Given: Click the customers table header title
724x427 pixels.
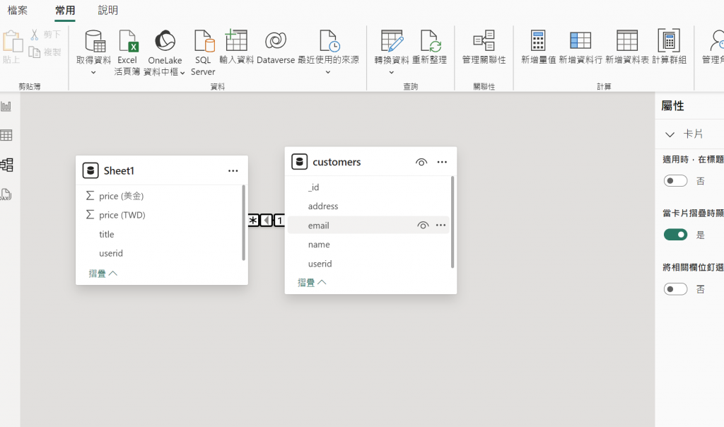Looking at the screenshot, I should [x=337, y=162].
